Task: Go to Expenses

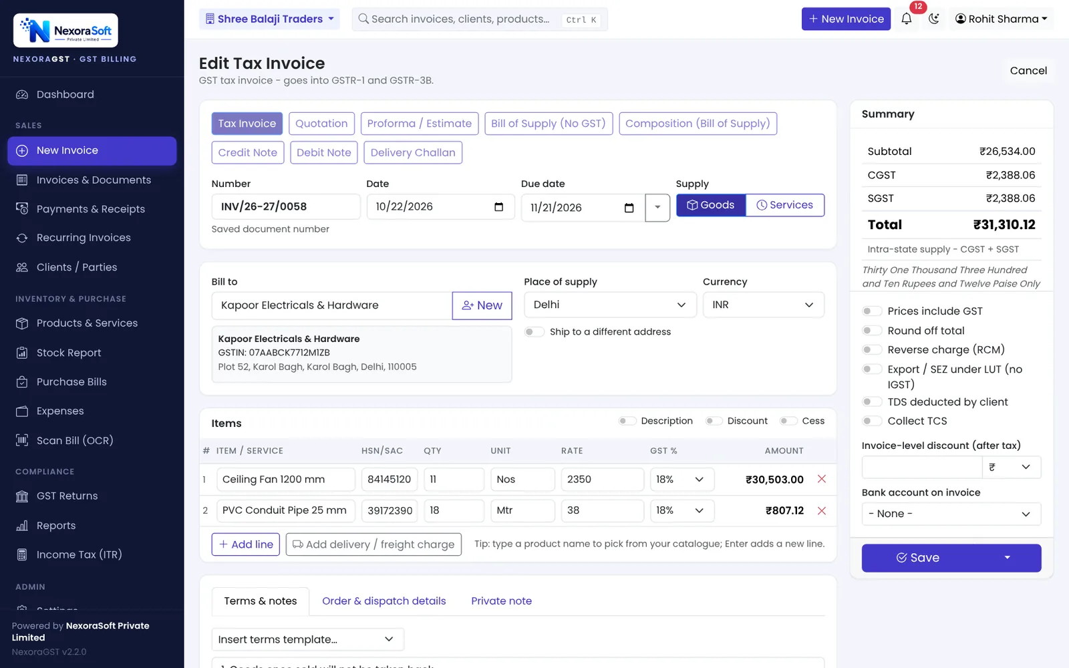Action: click(92, 411)
